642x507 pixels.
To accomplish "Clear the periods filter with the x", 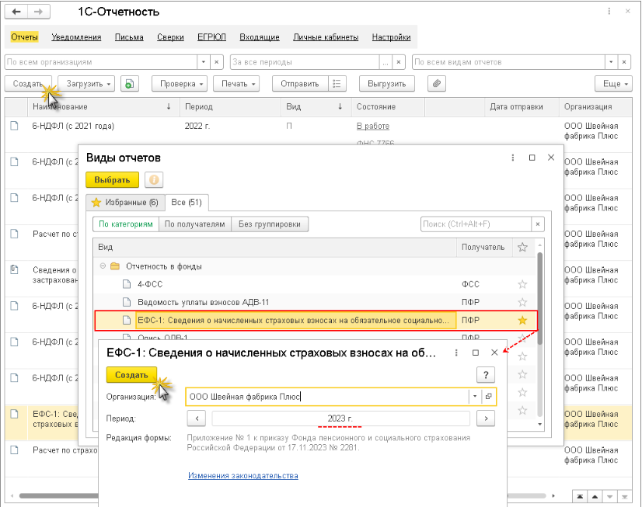I will pyautogui.click(x=399, y=62).
